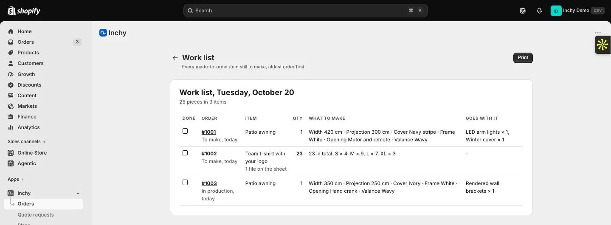Click the Inchy logo in app header
The width and height of the screenshot is (611, 225).
(103, 33)
